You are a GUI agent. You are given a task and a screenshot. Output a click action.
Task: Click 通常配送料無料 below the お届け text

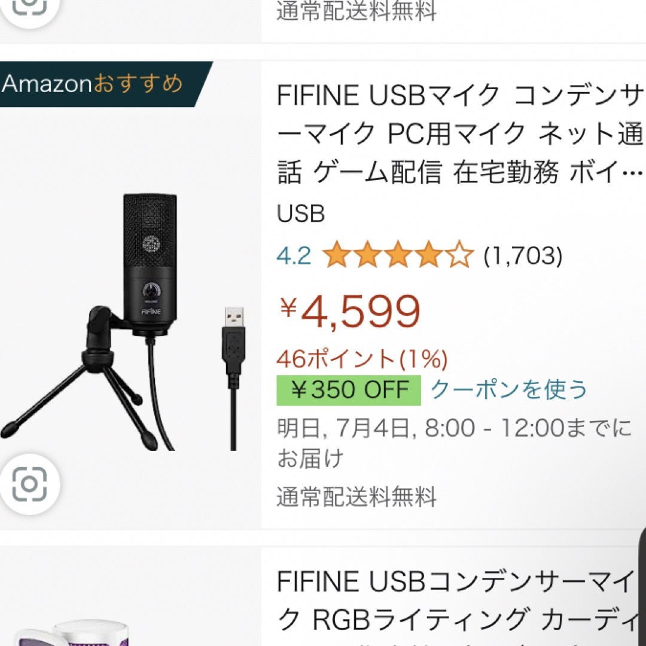point(356,497)
